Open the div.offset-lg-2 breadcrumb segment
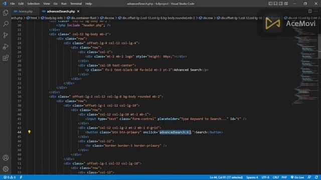 coord(156,18)
